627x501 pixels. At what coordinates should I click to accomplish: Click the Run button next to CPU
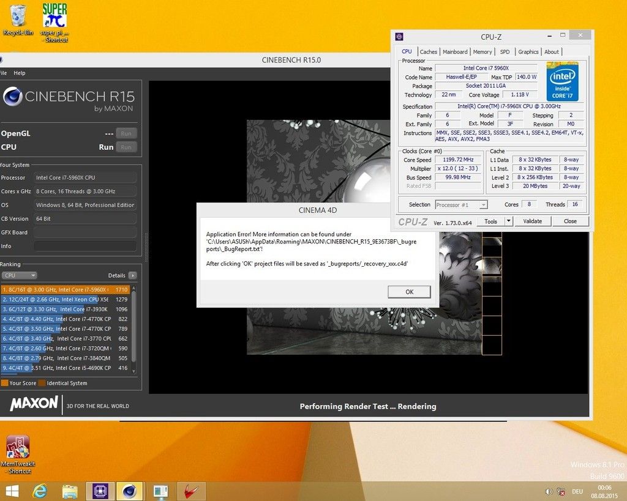pyautogui.click(x=126, y=147)
